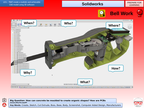Screen dimensions: 144x108
Task: Open the Insert image icon
Action: [x=51, y=24]
